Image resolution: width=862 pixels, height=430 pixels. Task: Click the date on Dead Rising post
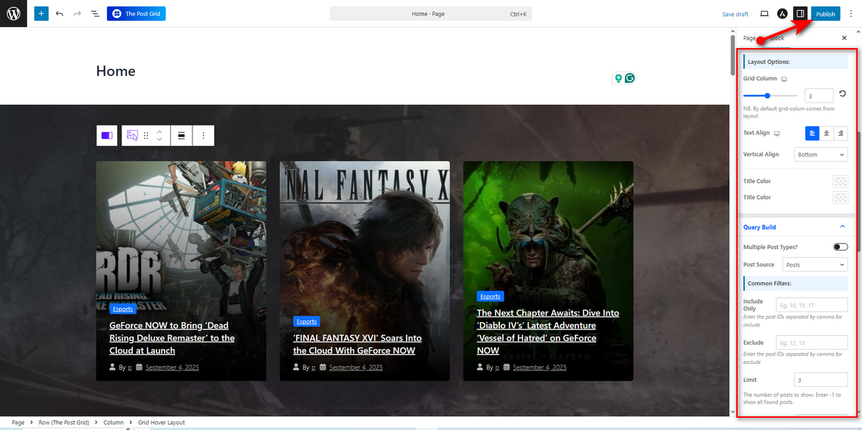click(172, 368)
